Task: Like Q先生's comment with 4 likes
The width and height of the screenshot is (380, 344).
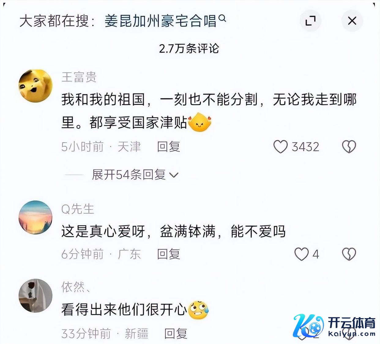Action: coord(301,254)
